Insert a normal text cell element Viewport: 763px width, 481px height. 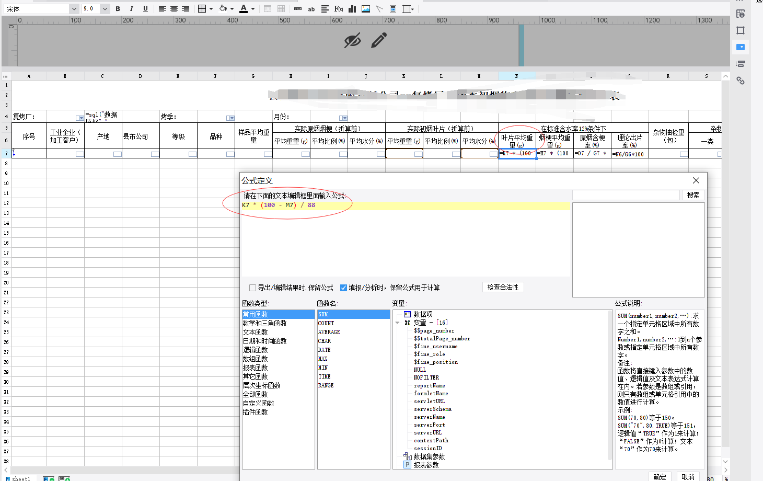298,9
